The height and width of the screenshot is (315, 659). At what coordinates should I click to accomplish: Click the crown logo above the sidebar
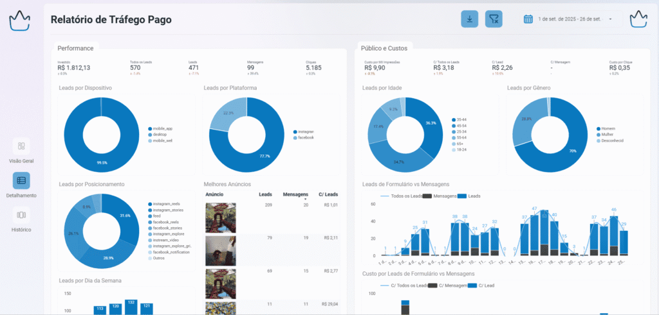(20, 21)
